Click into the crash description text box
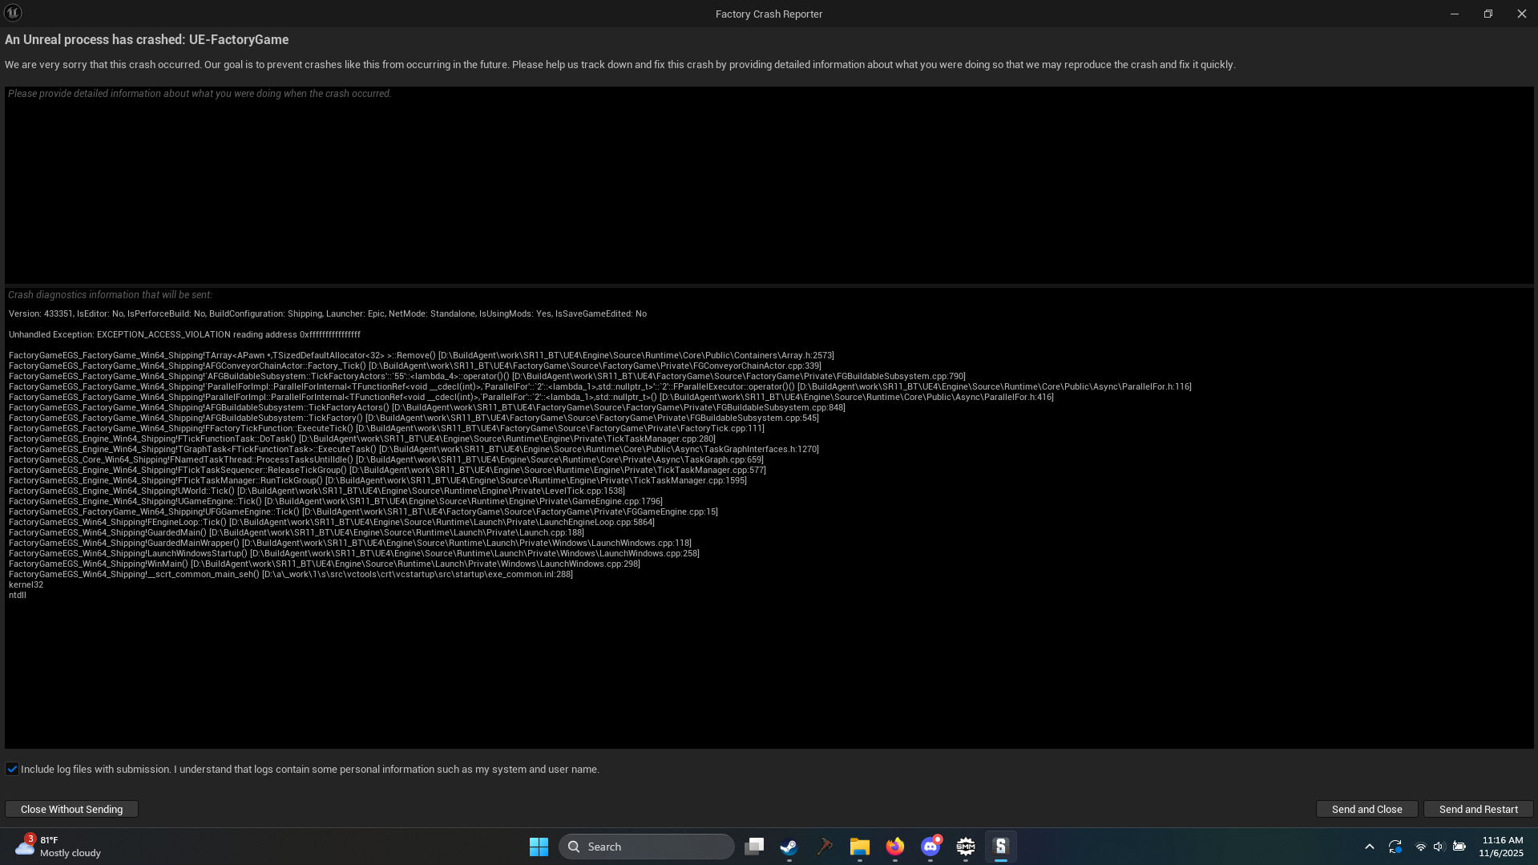Viewport: 1538px width, 865px height. click(x=769, y=184)
